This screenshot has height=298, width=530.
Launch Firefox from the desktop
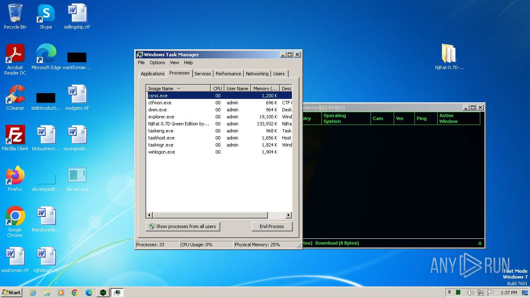coord(15,179)
